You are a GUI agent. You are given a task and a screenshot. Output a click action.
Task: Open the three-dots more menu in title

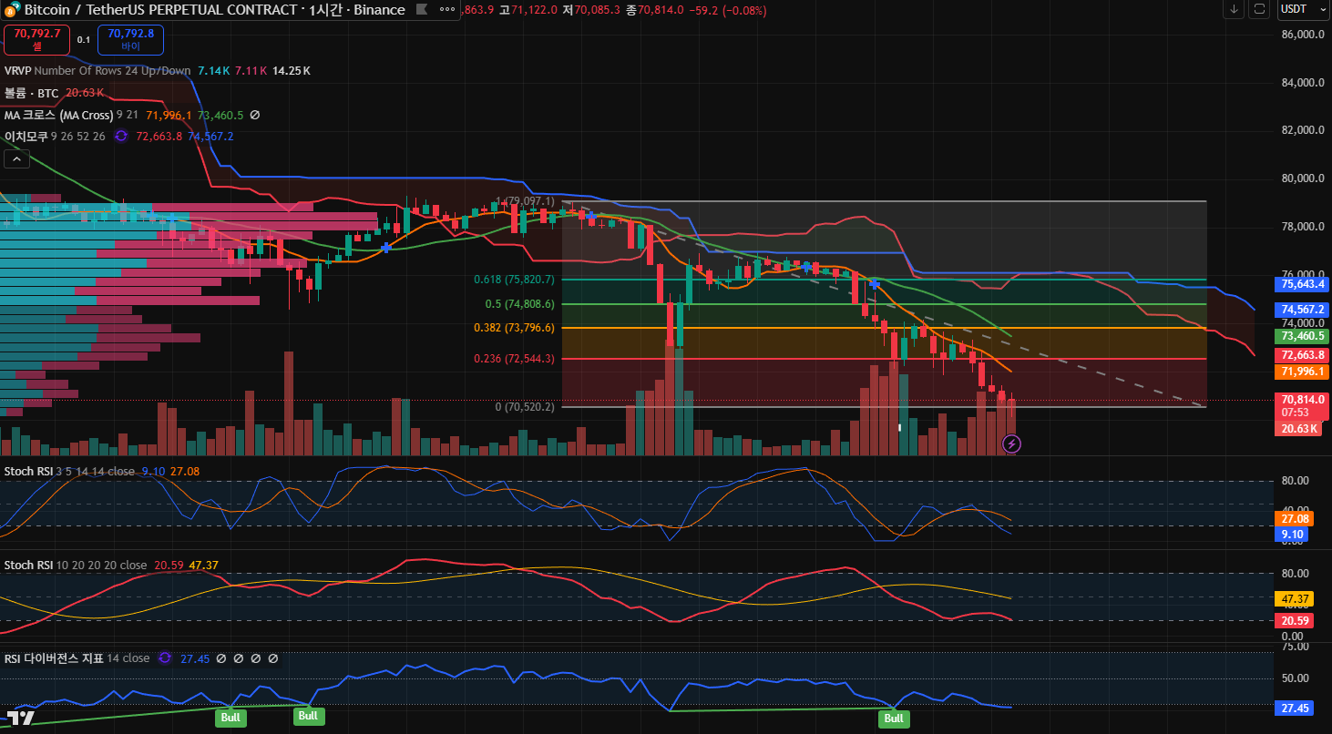(446, 10)
